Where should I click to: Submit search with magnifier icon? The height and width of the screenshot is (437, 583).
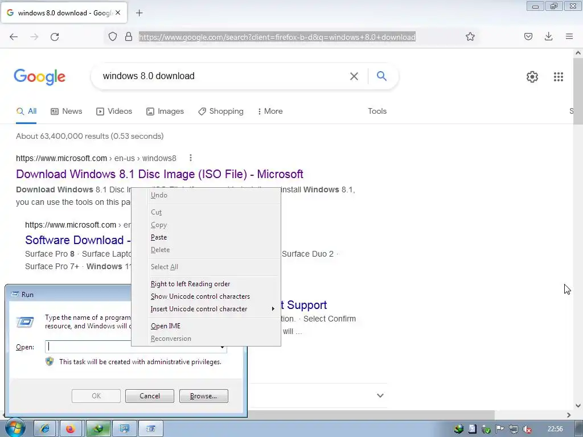pos(381,76)
